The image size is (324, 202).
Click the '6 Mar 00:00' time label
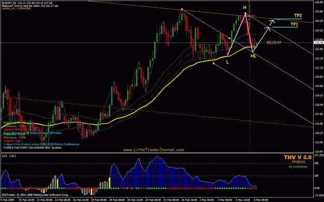[261, 200]
